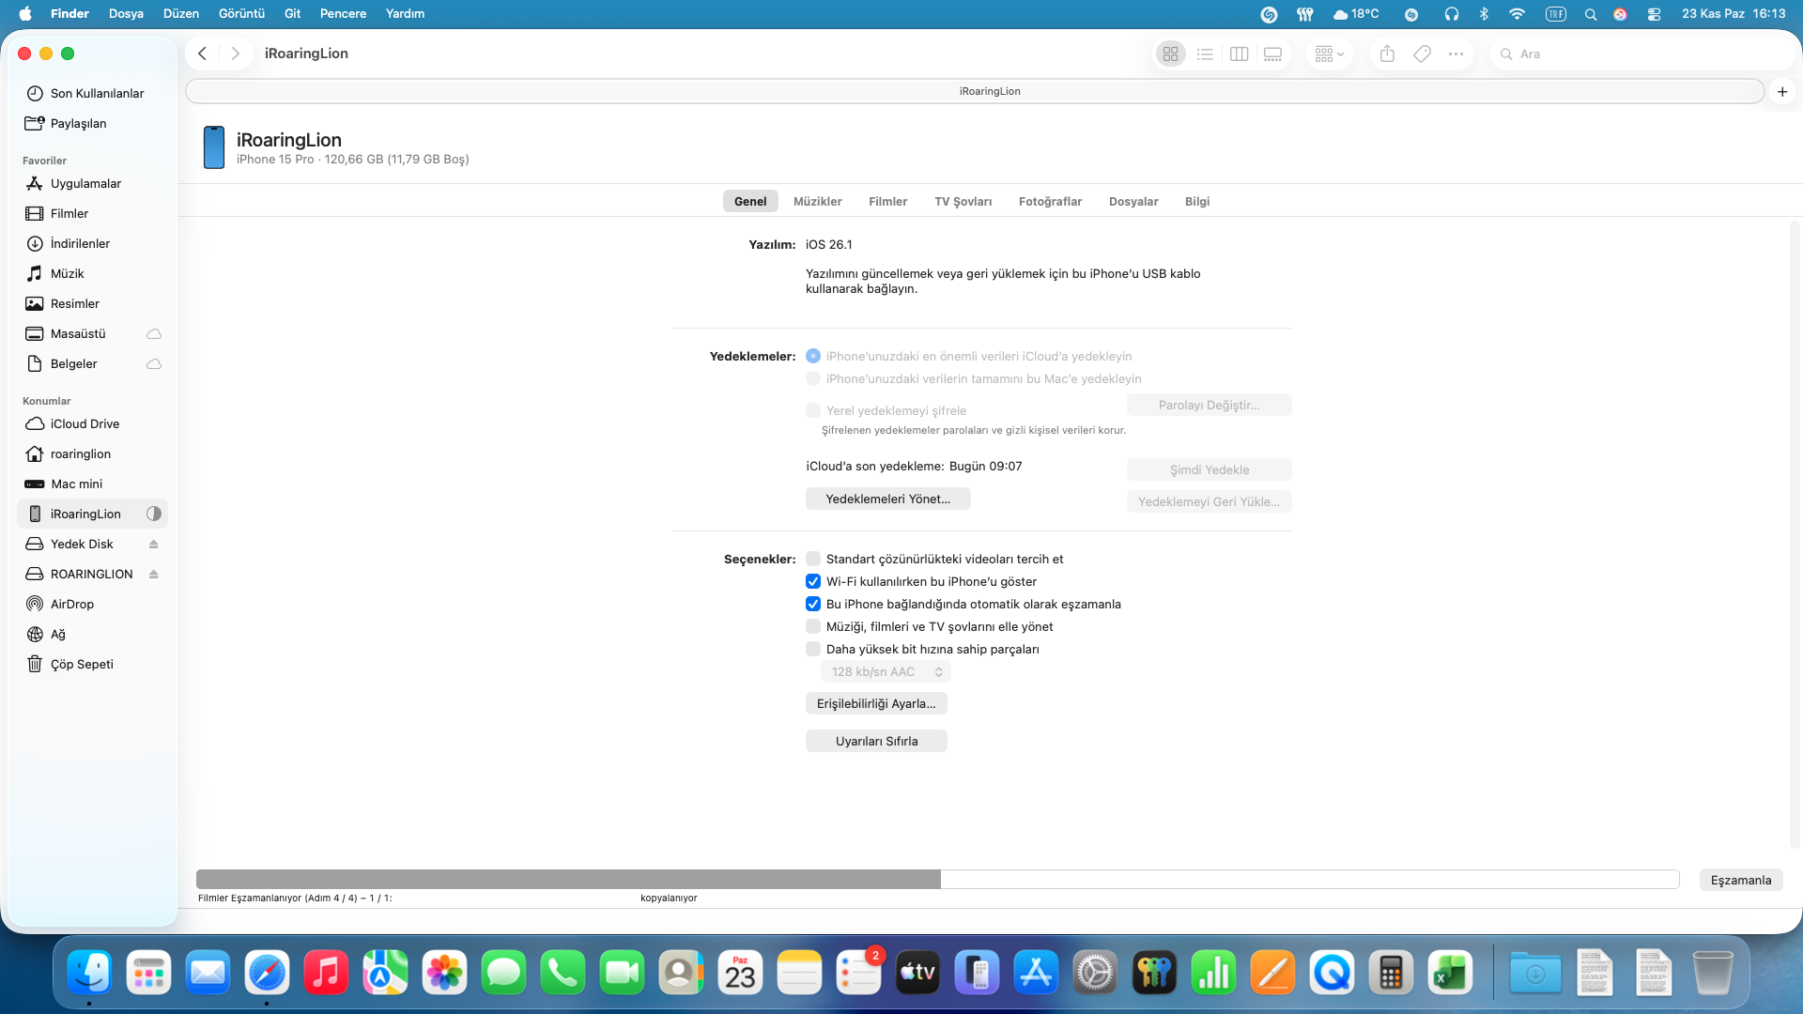Viewport: 1803px width, 1014px height.
Task: Click the Ara search field
Action: click(1641, 54)
